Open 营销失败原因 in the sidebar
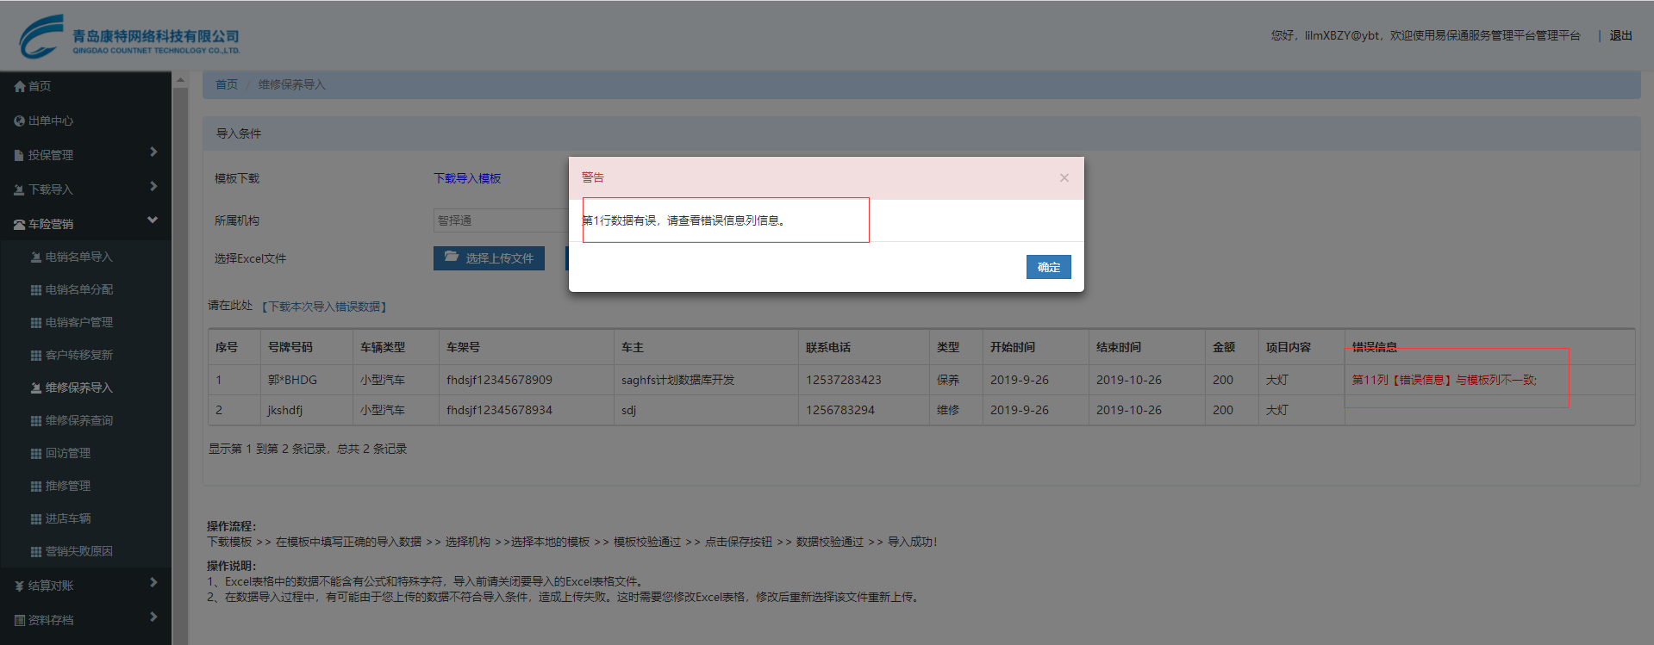Screen dimensions: 1654x645 click(78, 551)
